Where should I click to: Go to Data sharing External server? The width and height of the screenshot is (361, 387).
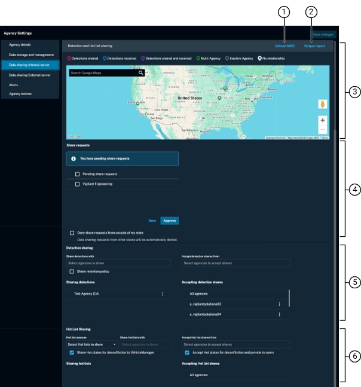point(30,75)
